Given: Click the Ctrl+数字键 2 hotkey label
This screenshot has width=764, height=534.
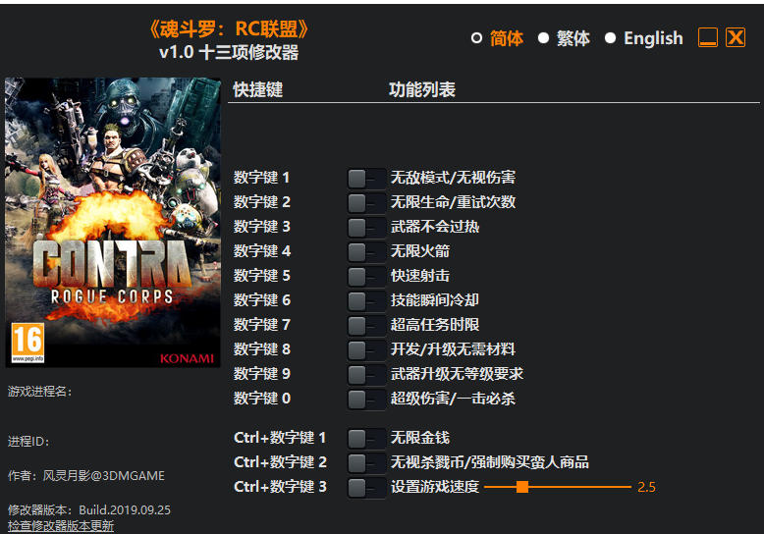Looking at the screenshot, I should coord(280,462).
